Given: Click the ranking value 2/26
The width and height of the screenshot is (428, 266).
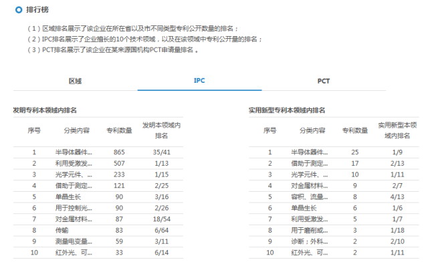Looking at the screenshot, I should coord(162,208).
